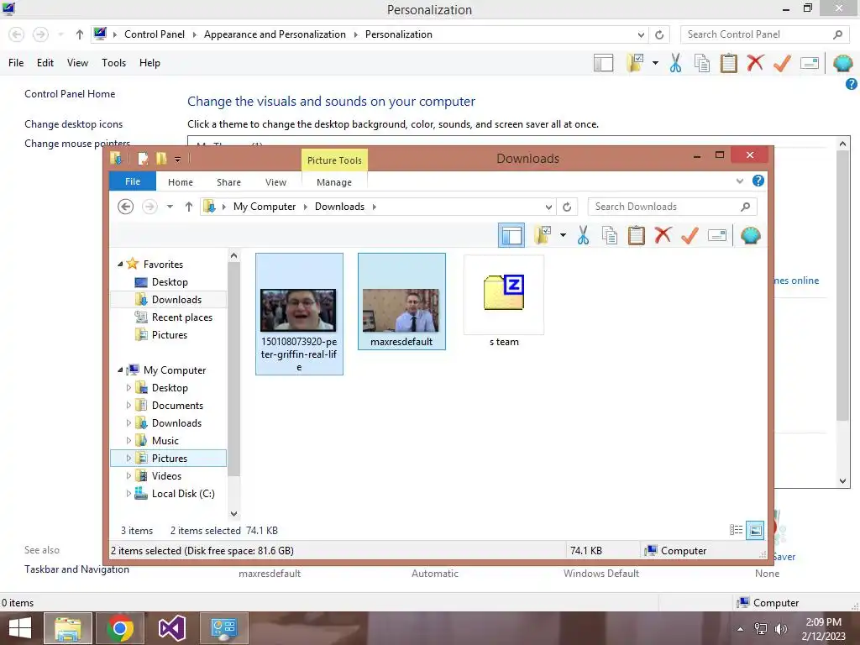Click scroll down arrow in themes list
860x645 pixels.
tap(843, 481)
